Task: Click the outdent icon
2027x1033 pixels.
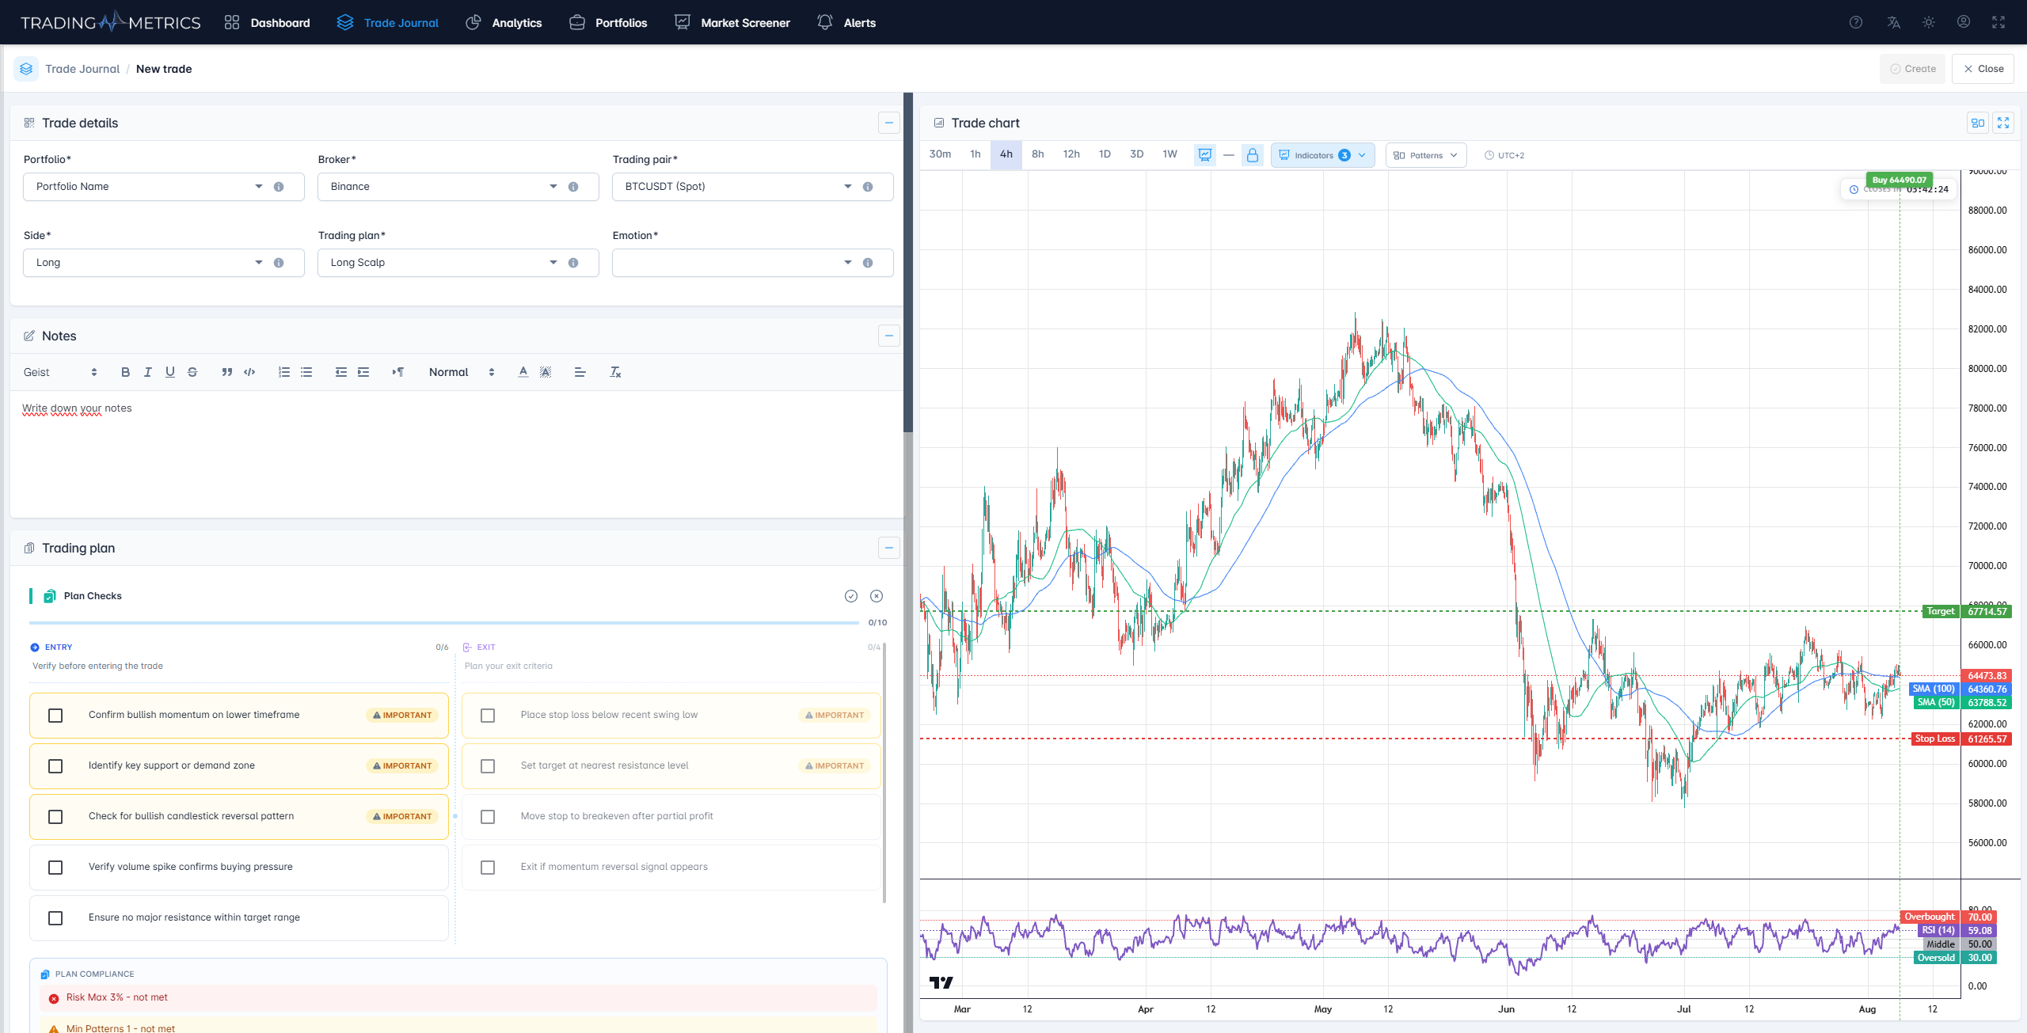Action: click(x=341, y=372)
